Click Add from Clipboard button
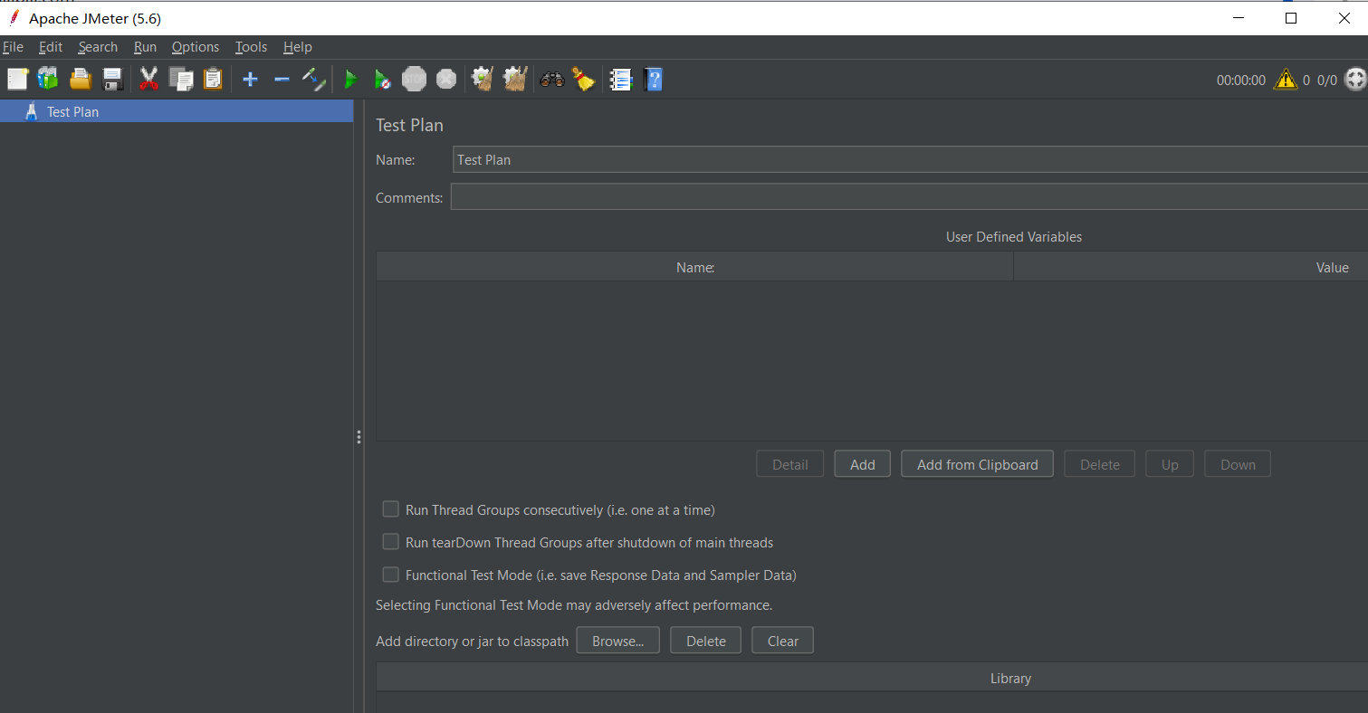1368x713 pixels. pos(977,464)
